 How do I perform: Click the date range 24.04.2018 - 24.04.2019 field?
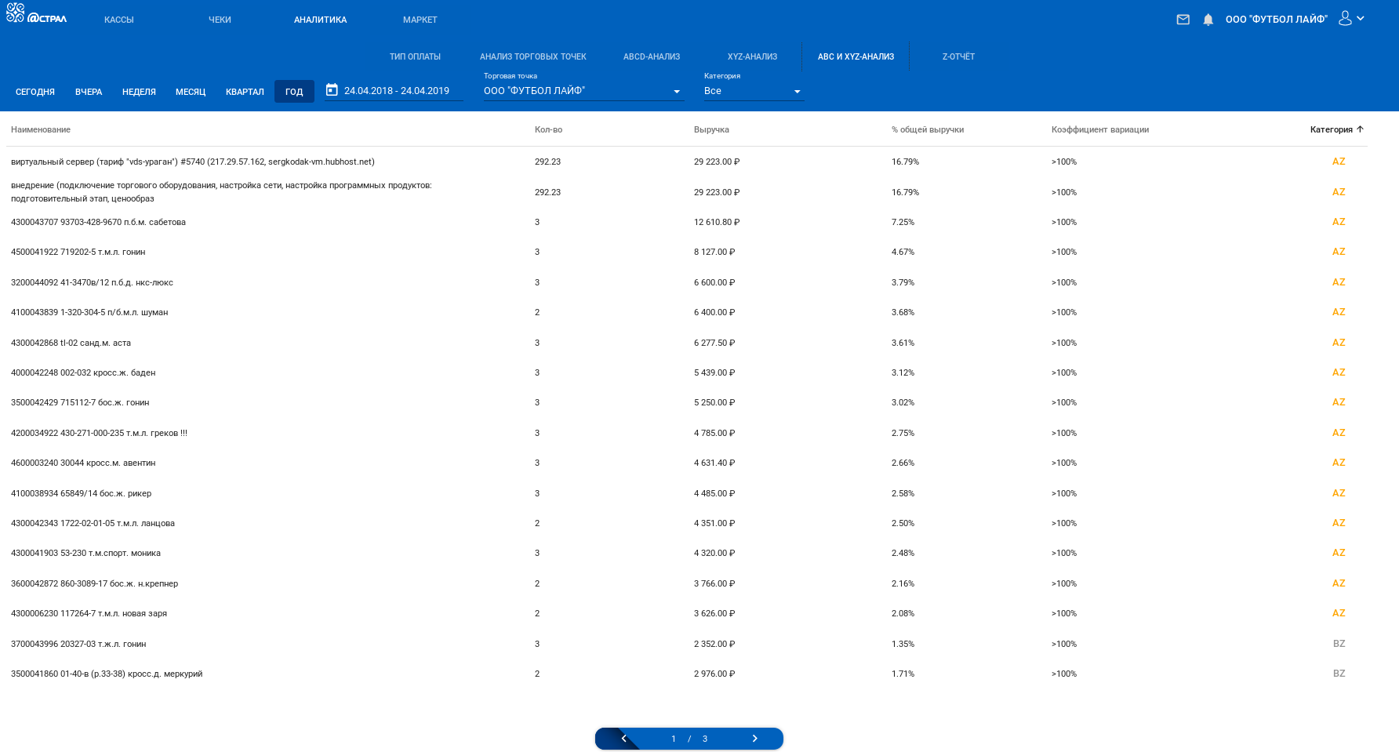397,91
